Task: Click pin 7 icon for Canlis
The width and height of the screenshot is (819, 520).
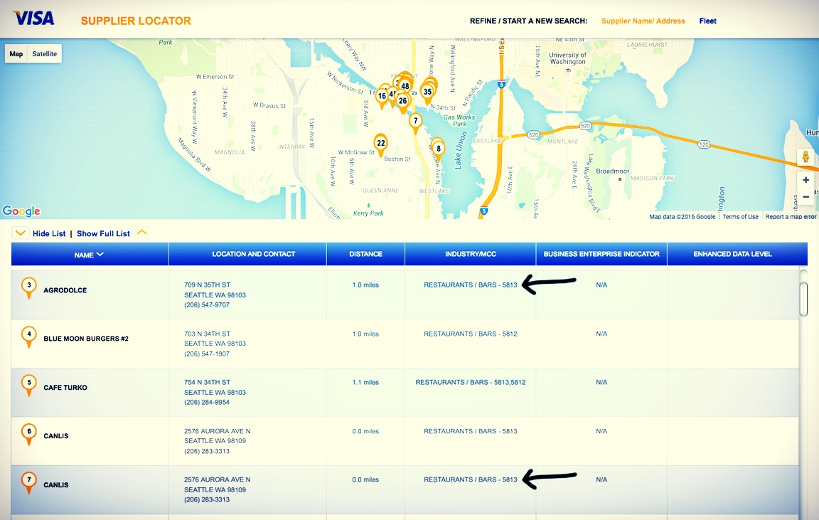Action: tap(29, 482)
